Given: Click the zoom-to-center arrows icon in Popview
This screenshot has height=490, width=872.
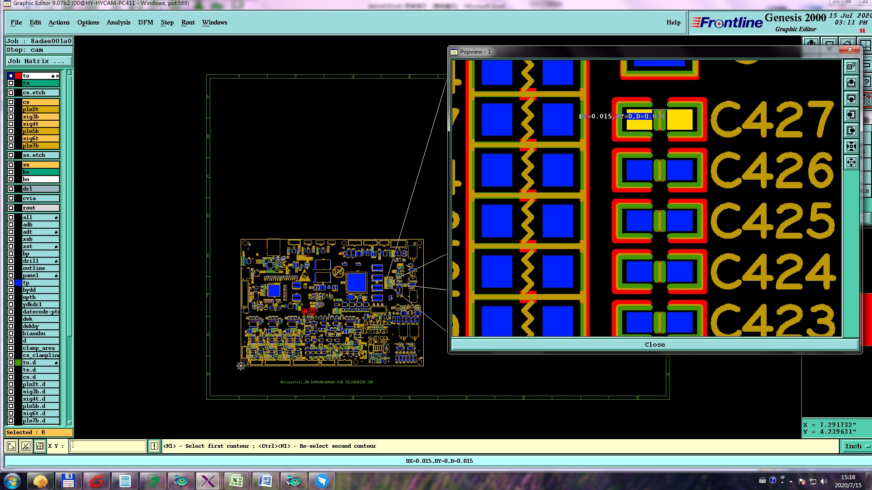Looking at the screenshot, I should (851, 146).
